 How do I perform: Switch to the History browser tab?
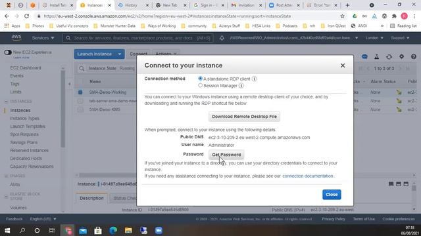tap(131, 5)
